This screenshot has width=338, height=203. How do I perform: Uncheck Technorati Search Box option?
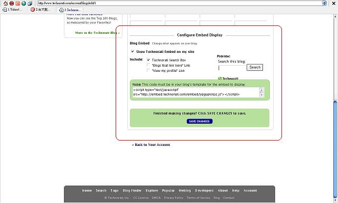pyautogui.click(x=148, y=60)
